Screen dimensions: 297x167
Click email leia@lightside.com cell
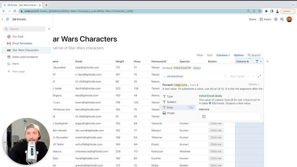coord(87,96)
